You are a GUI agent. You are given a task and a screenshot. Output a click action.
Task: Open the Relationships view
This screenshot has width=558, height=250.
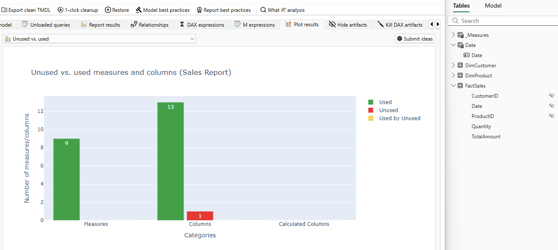pyautogui.click(x=149, y=24)
